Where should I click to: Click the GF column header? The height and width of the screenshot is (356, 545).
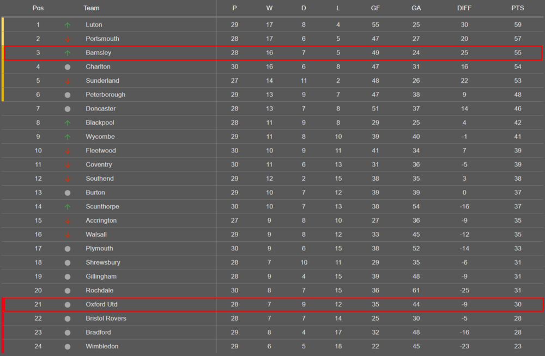coord(375,8)
